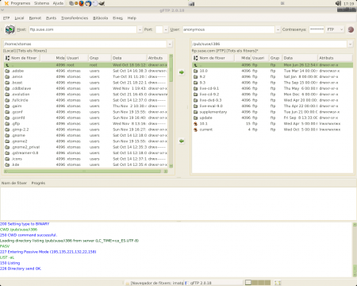
Task: Click the parent directory icon in local pane
Action: tap(7, 65)
